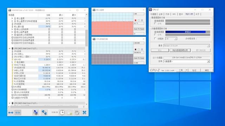This screenshot has width=225, height=126.
Task: Click clock icon of GPU频率 row
Action: [13, 87]
